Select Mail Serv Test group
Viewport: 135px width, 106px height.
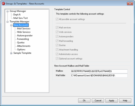tap(21, 18)
